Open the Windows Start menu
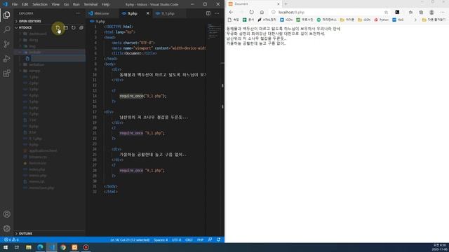 tap(6, 247)
